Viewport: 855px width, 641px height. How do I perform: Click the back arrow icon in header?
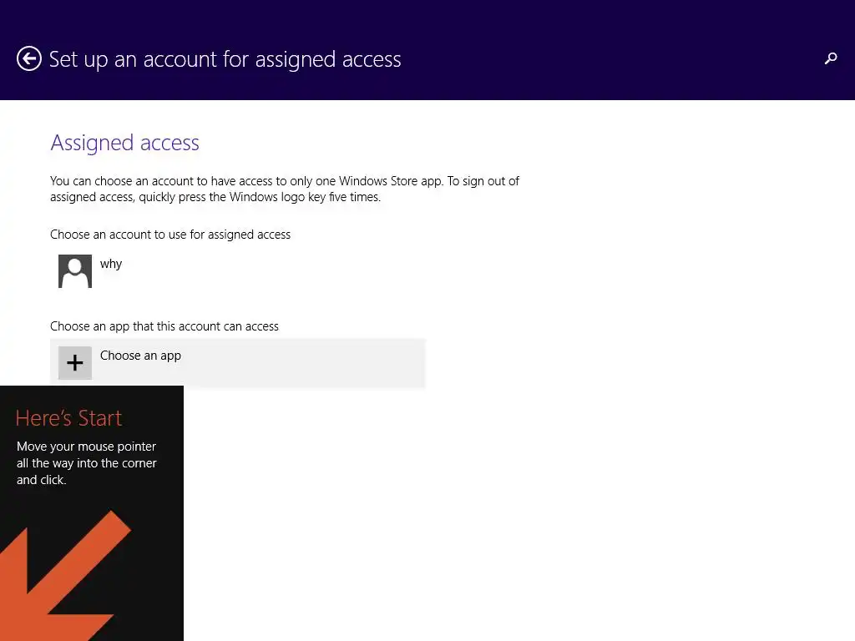(29, 59)
